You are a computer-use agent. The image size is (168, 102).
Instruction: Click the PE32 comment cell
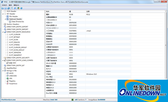88,14
